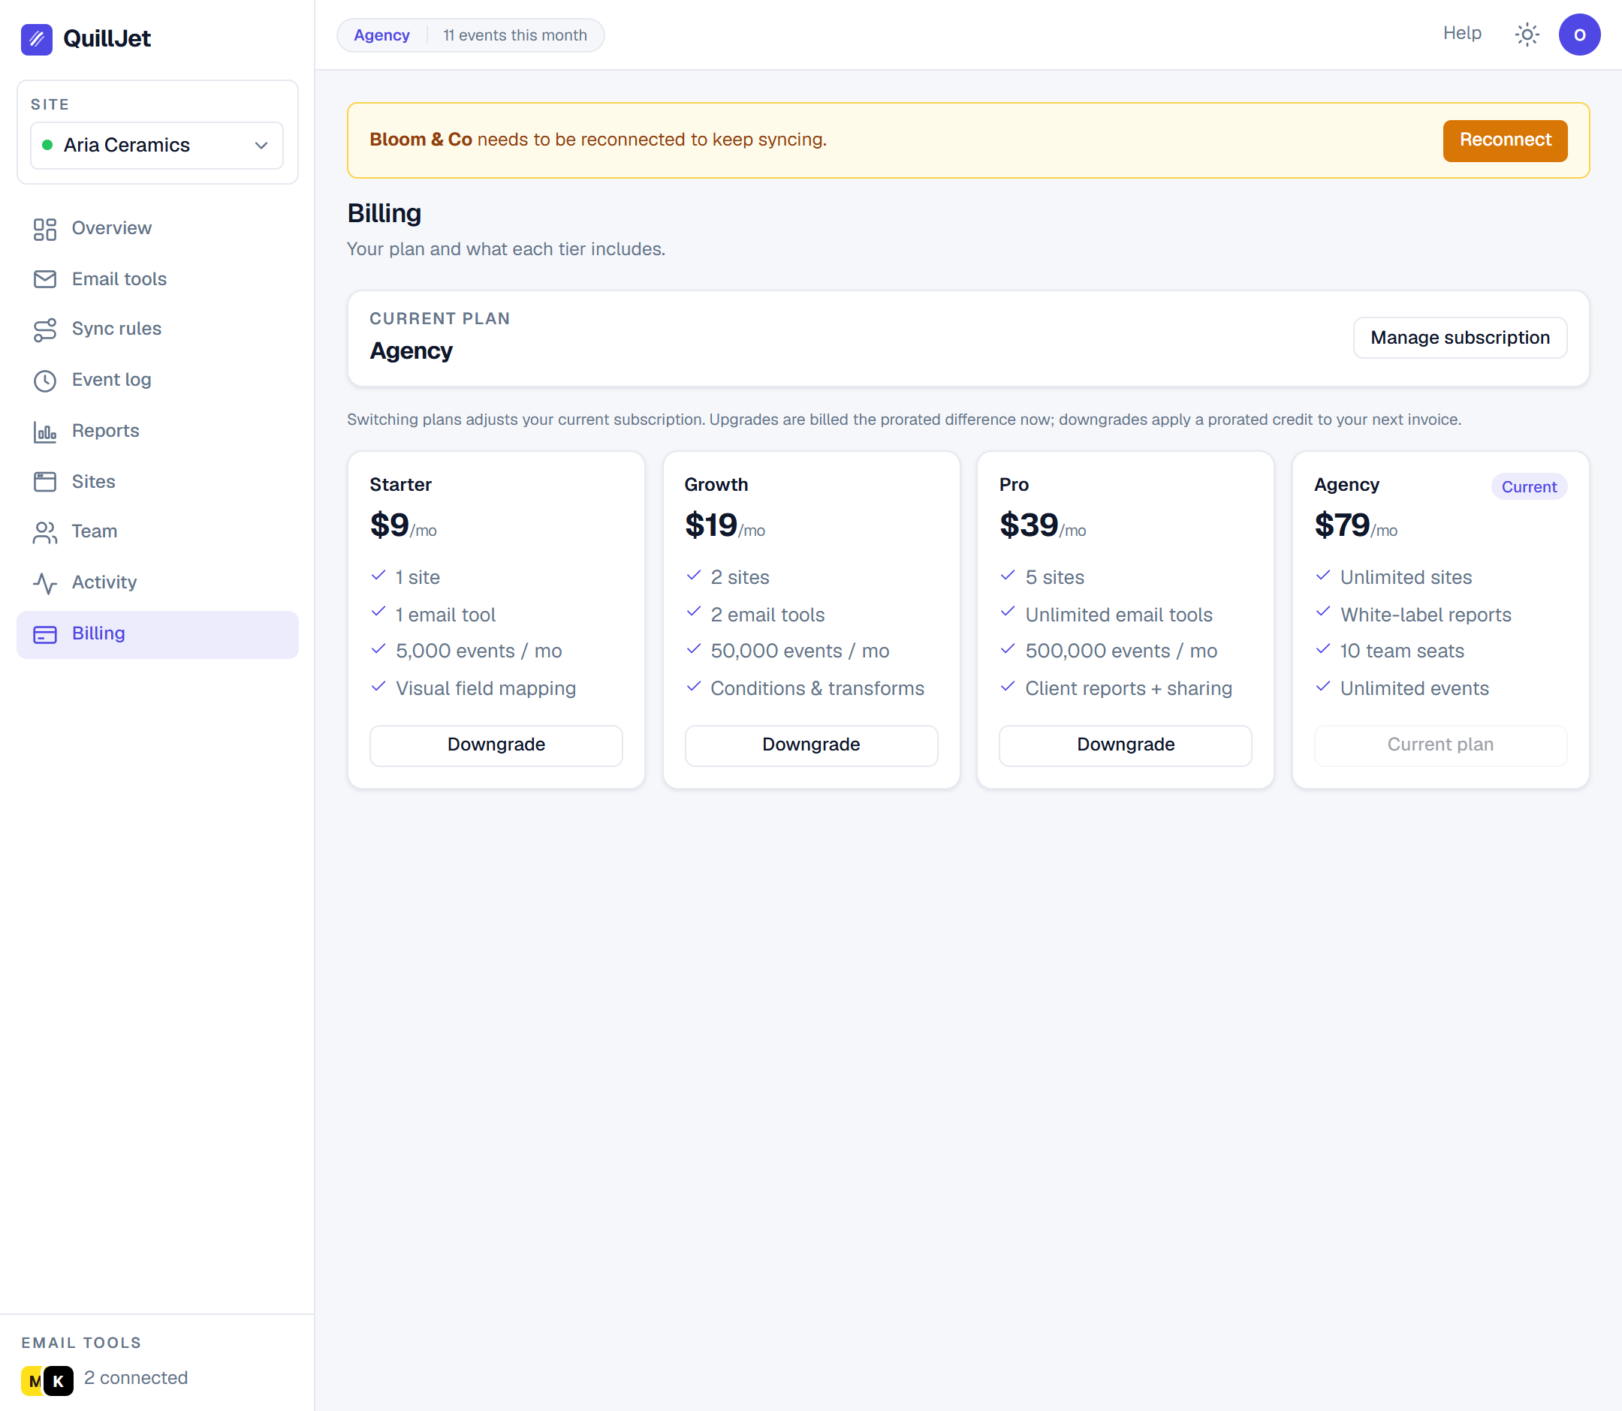The height and width of the screenshot is (1411, 1622).
Task: Click 'White-label reports' feature
Action: (x=1425, y=615)
